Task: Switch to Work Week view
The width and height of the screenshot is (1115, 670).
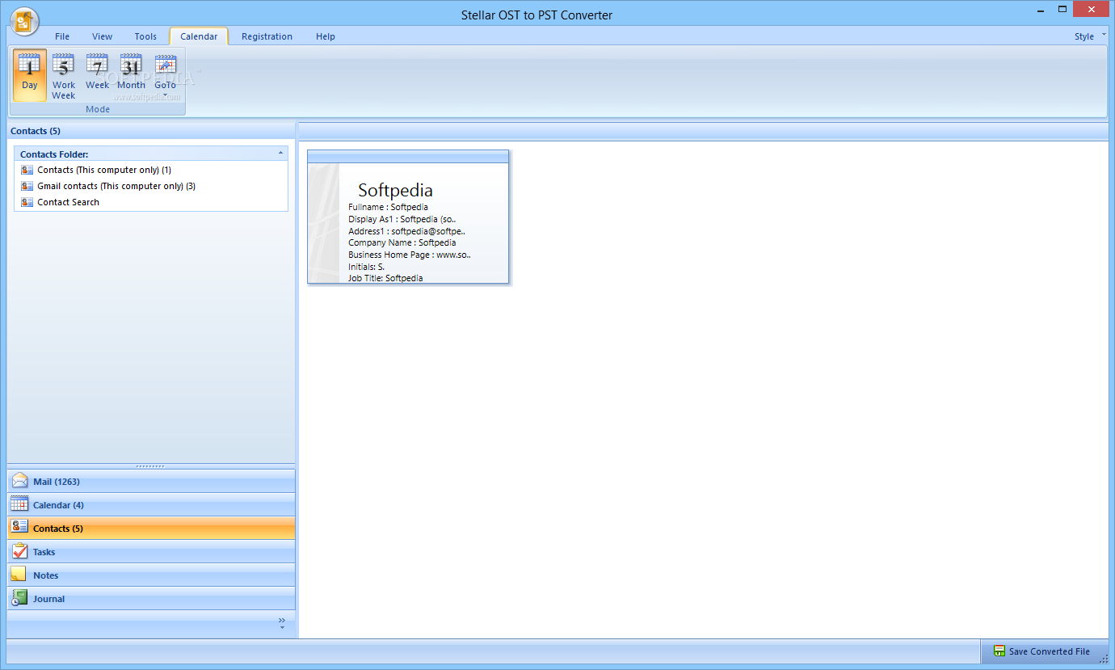Action: [x=64, y=74]
